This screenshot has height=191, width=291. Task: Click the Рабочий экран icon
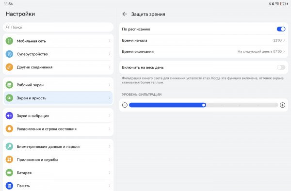(9, 85)
